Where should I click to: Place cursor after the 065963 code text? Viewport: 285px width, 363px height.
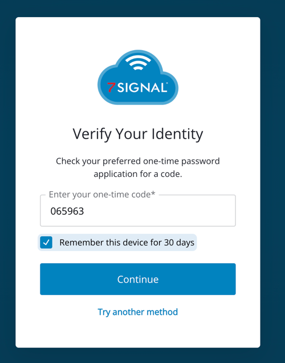pos(84,211)
